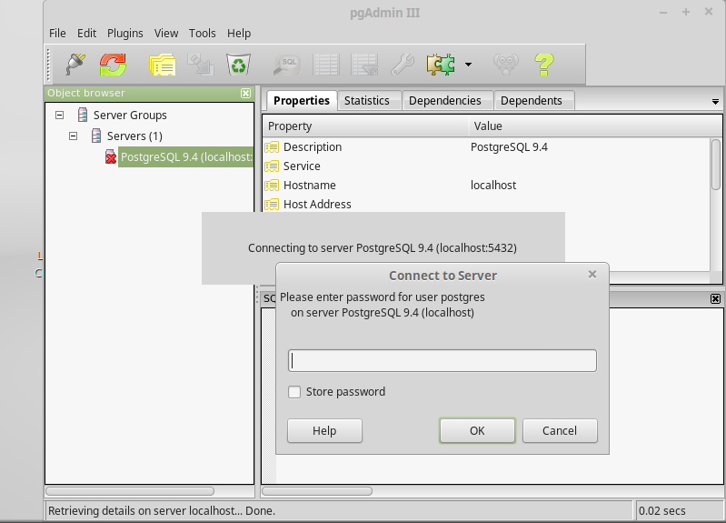
Task: Click the Plugins puzzle piece icon
Action: [441, 65]
